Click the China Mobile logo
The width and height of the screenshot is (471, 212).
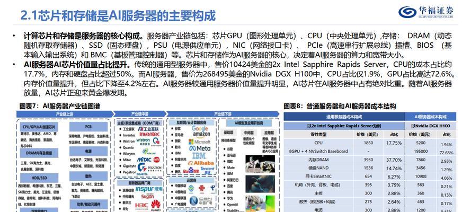[191, 189]
